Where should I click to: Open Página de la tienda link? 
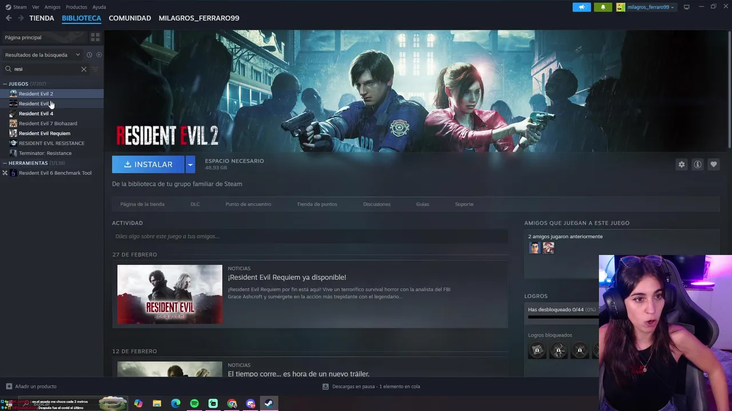point(142,204)
